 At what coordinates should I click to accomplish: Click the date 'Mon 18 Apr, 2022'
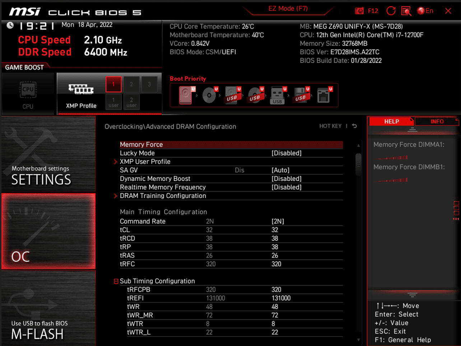coord(87,25)
